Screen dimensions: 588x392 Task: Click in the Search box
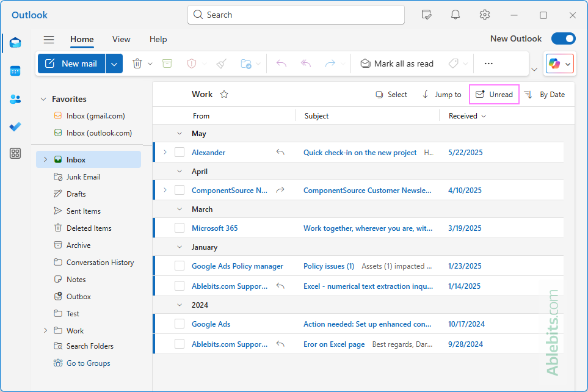(x=296, y=15)
